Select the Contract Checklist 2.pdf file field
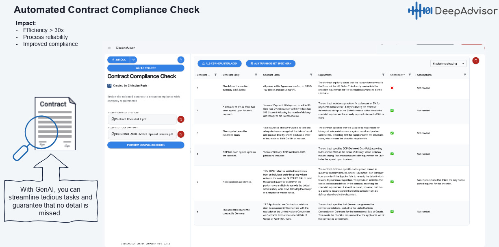This screenshot has width=499, height=247. coord(142,119)
